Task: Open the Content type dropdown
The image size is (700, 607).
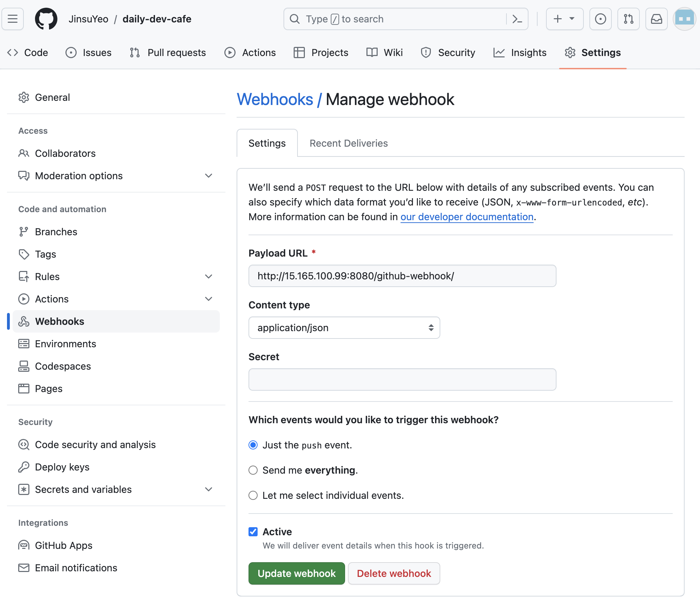Action: pyautogui.click(x=344, y=328)
